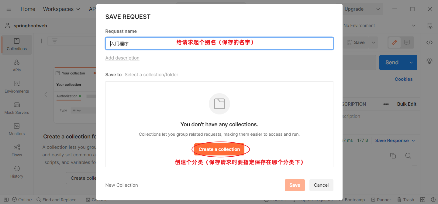The height and width of the screenshot is (204, 438).
Task: Open the APIs sidebar section
Action: click(17, 66)
